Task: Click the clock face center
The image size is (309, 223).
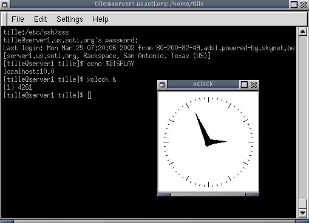Action: point(208,142)
